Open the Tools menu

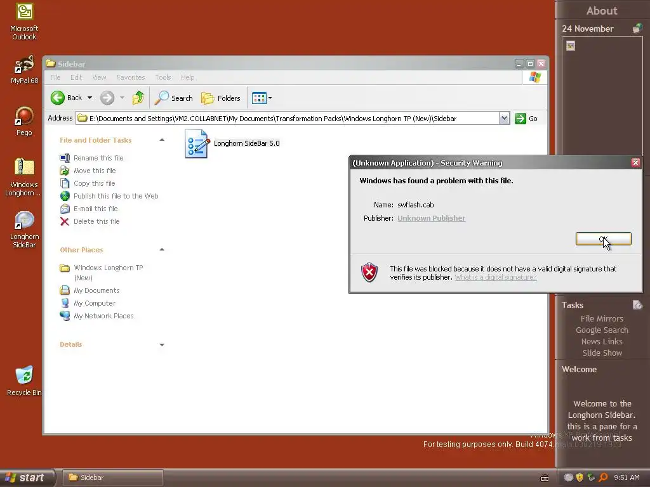(x=163, y=77)
